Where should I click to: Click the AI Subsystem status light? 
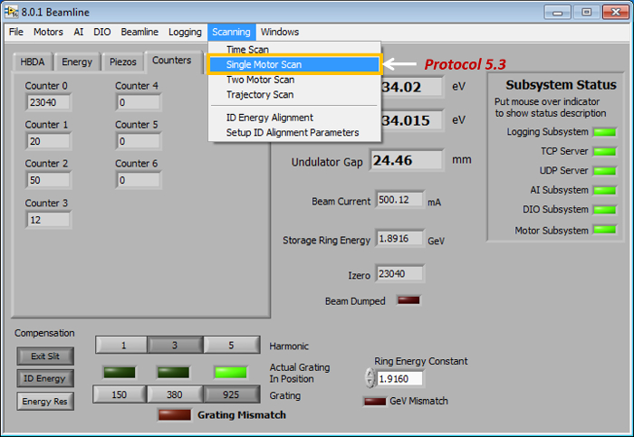(x=603, y=190)
